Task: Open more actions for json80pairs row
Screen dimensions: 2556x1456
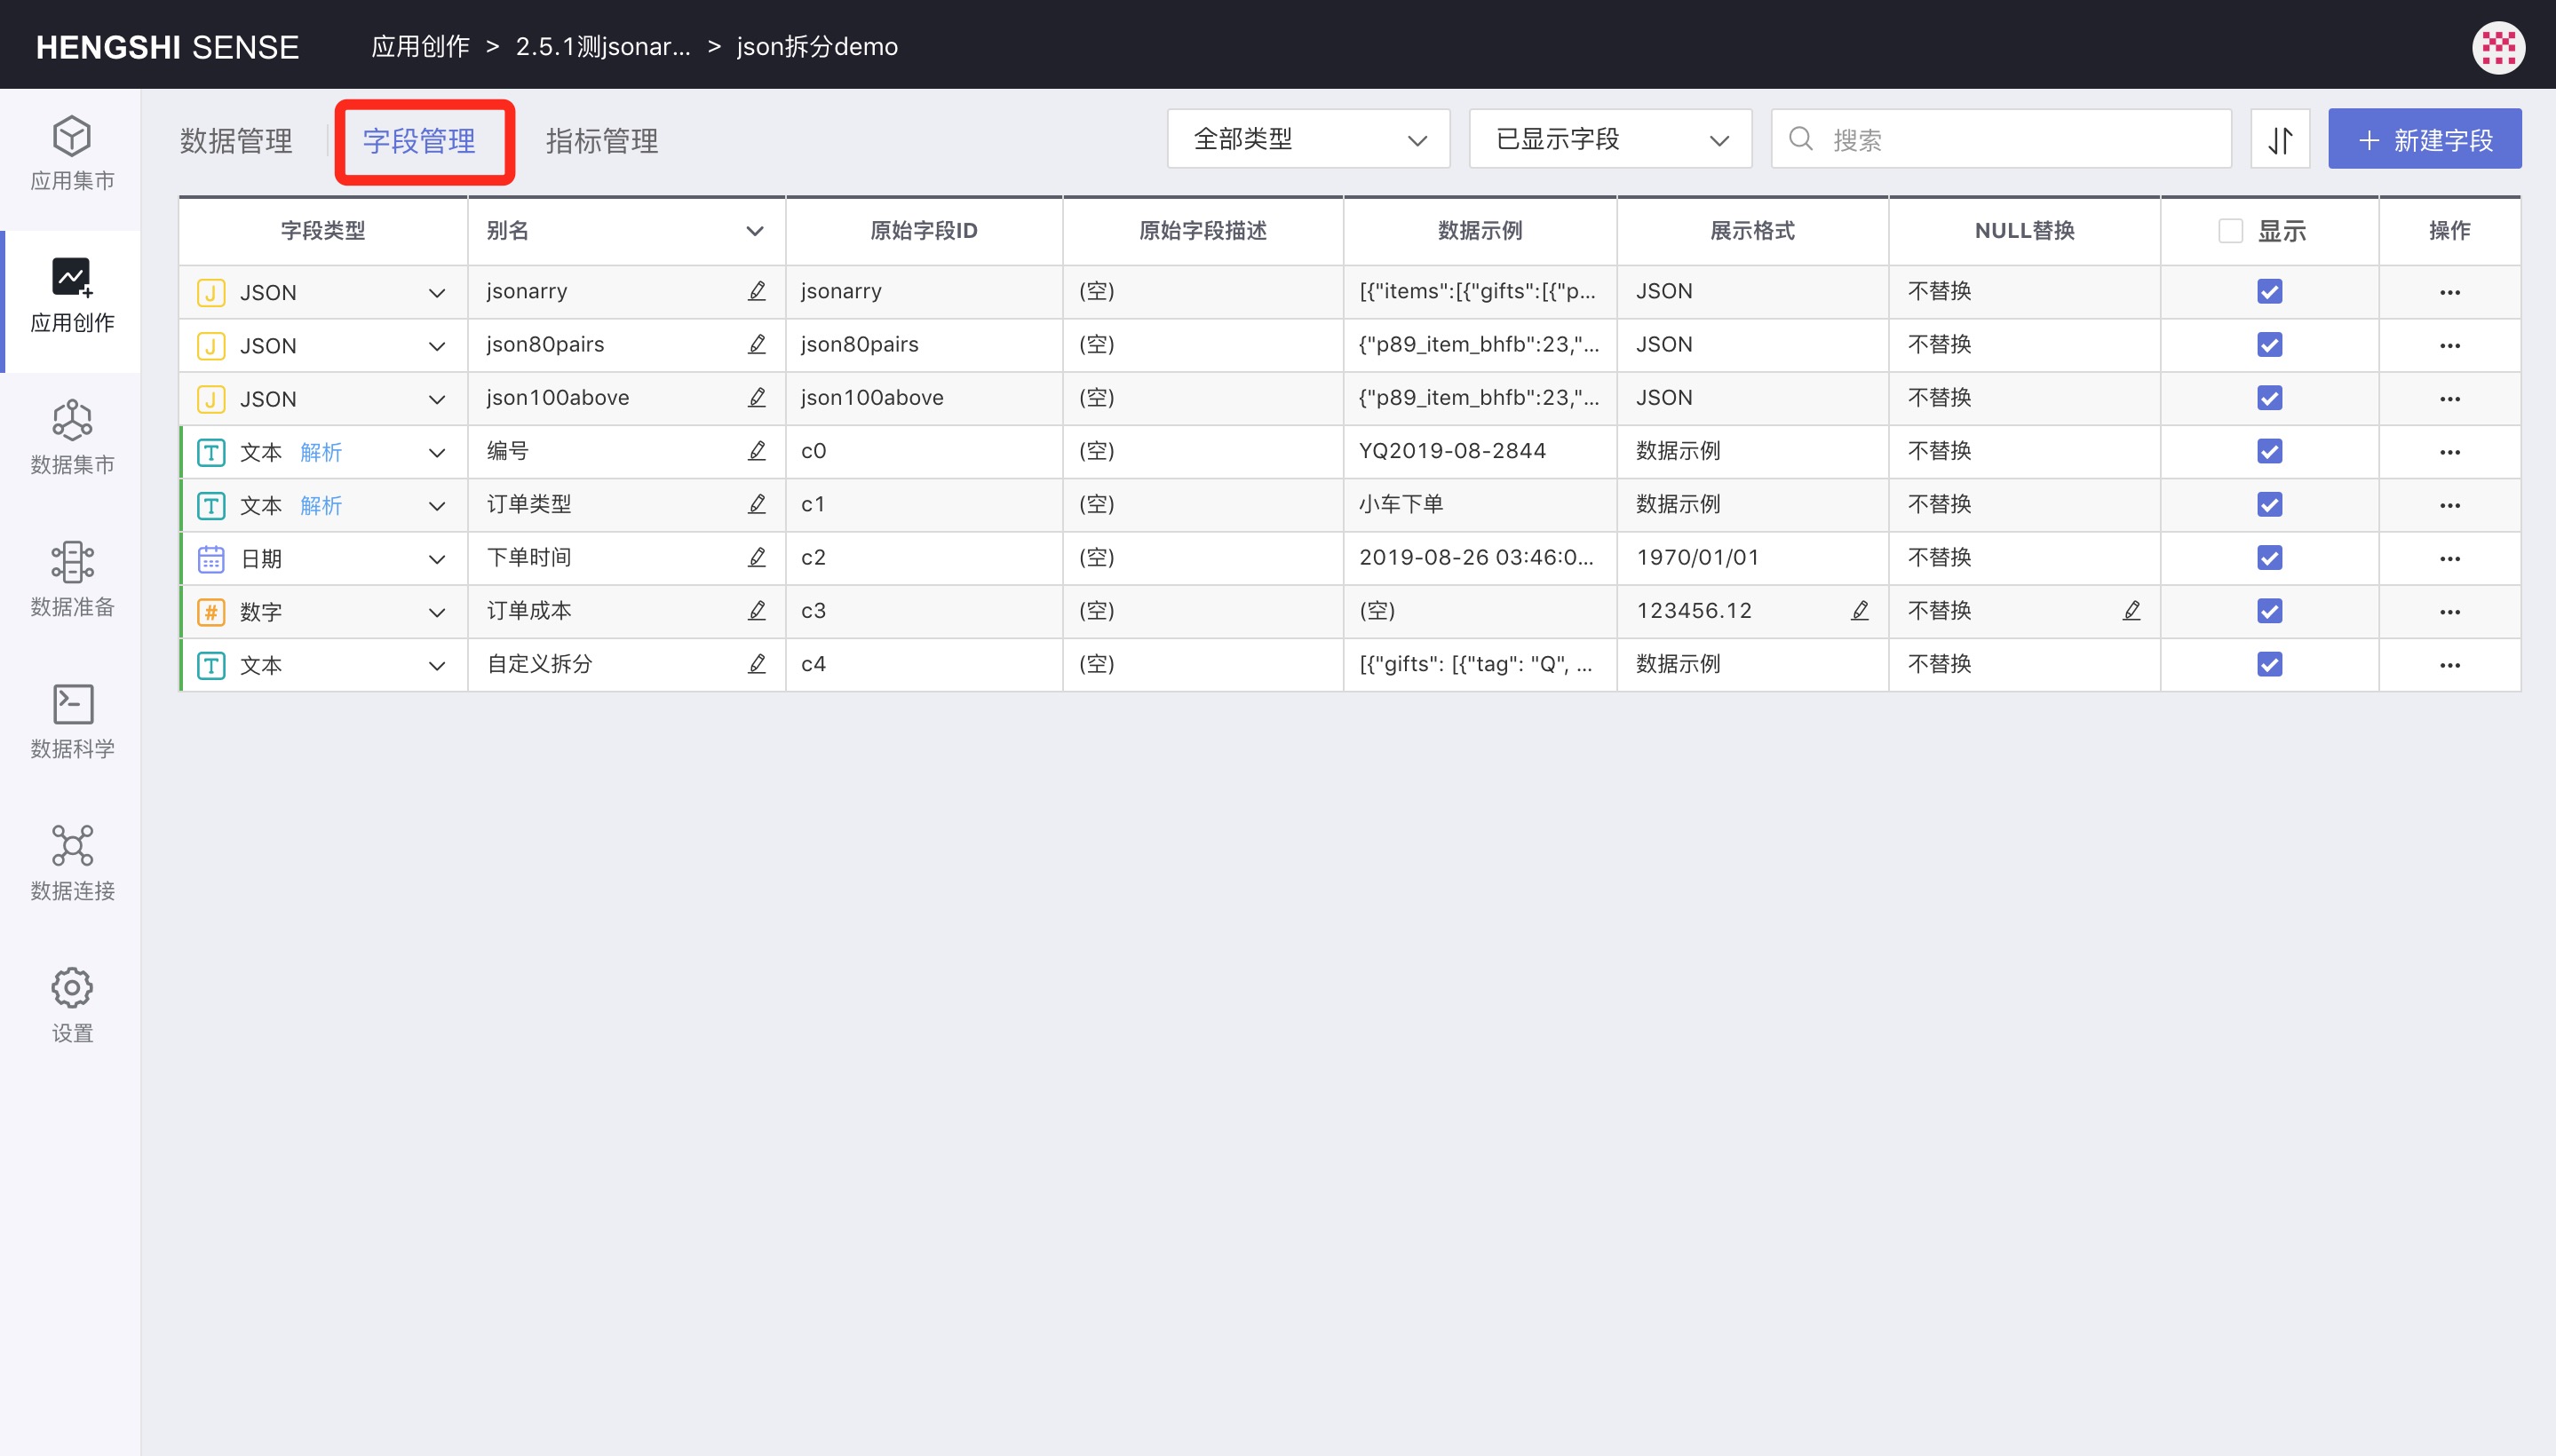Action: pyautogui.click(x=2450, y=345)
